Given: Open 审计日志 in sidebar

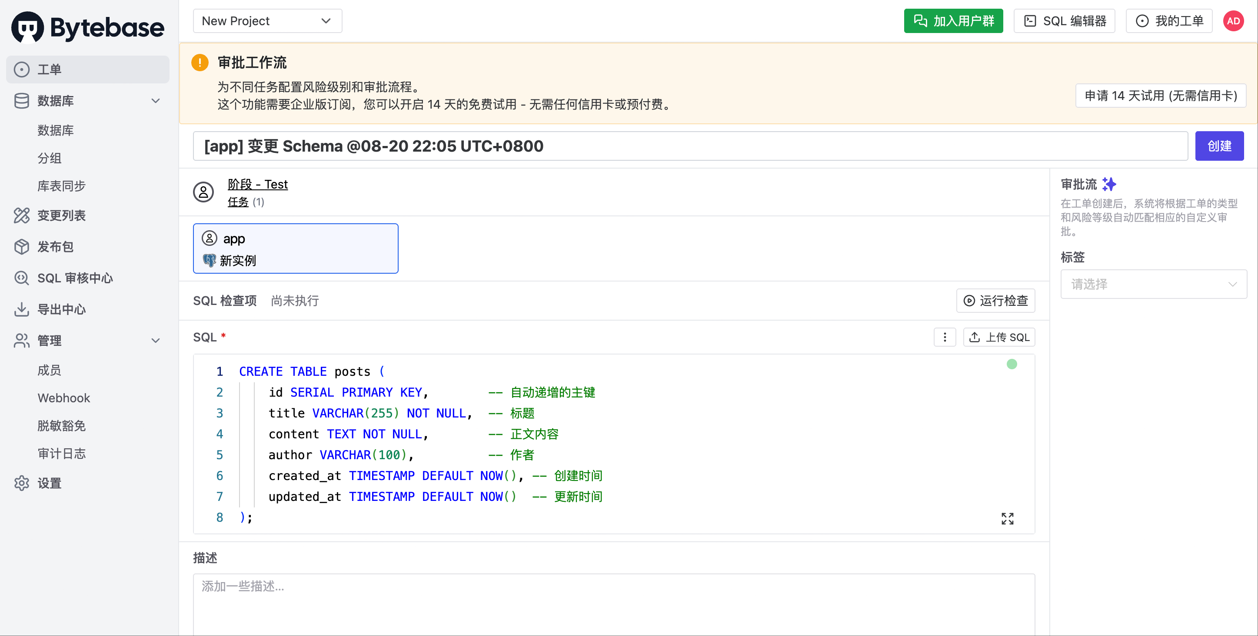Looking at the screenshot, I should click(62, 454).
